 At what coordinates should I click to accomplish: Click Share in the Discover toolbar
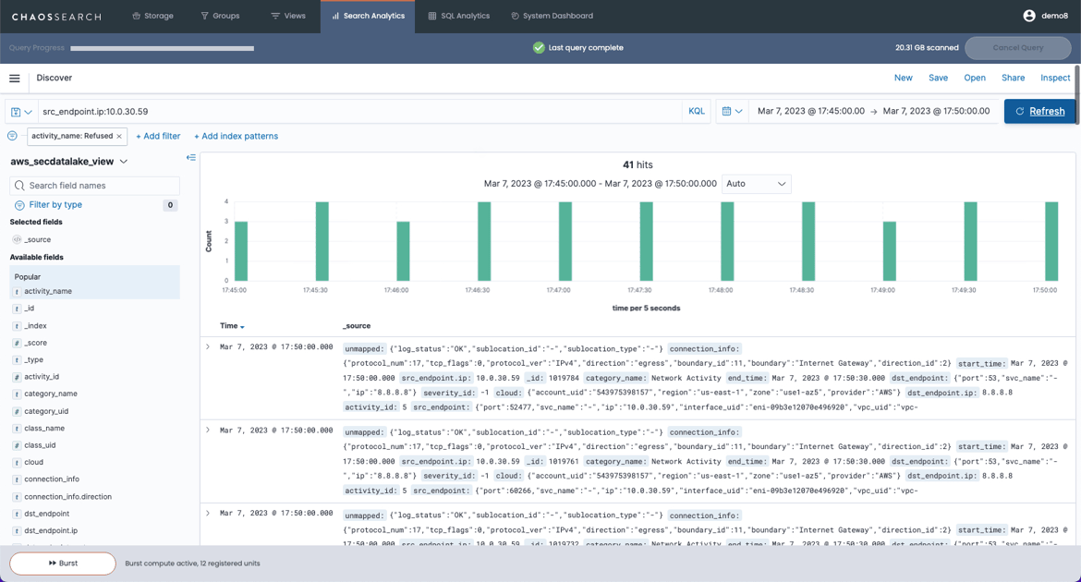pos(1013,78)
